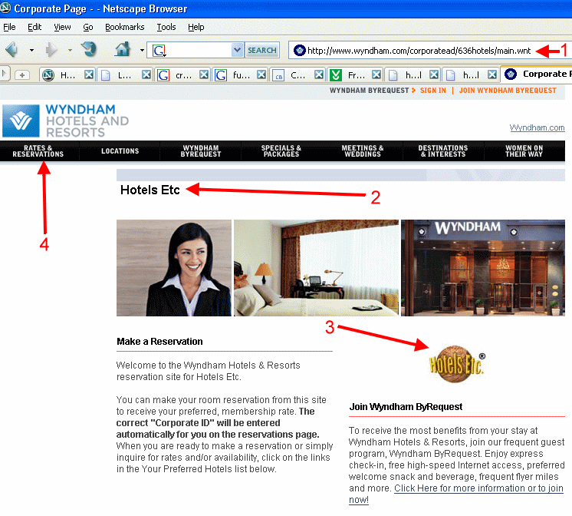The height and width of the screenshot is (516, 572).
Task: Open the View menu
Action: pyautogui.click(x=62, y=27)
